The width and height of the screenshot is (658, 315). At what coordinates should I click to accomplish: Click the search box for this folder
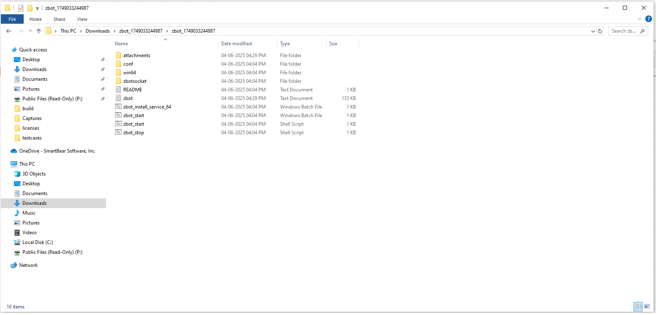(x=624, y=31)
